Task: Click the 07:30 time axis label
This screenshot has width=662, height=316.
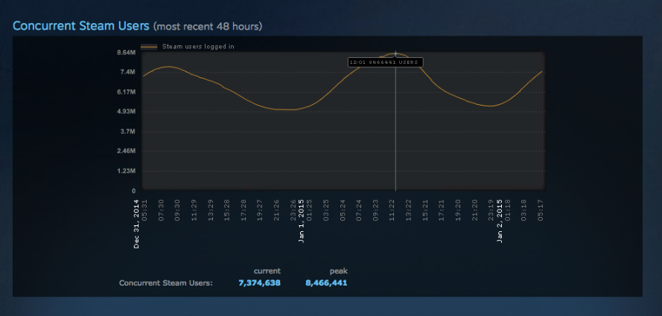Action: point(161,210)
